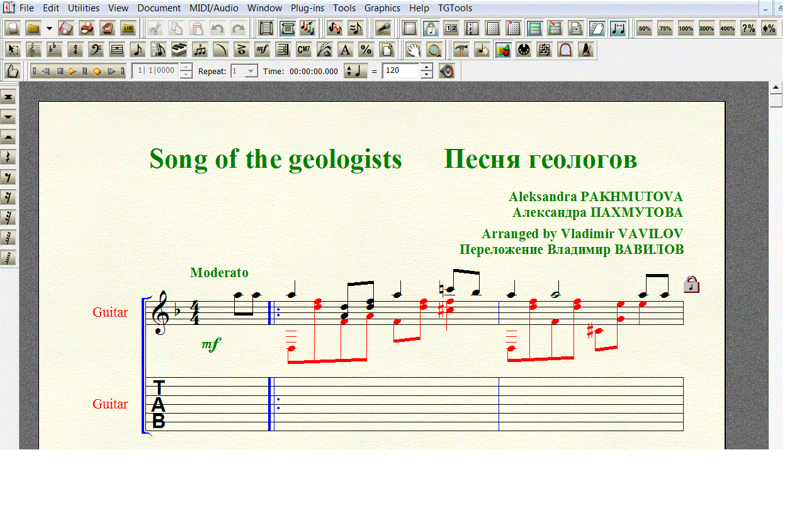Set zoom to 200% button
This screenshot has height=511, width=802.
tap(706, 28)
